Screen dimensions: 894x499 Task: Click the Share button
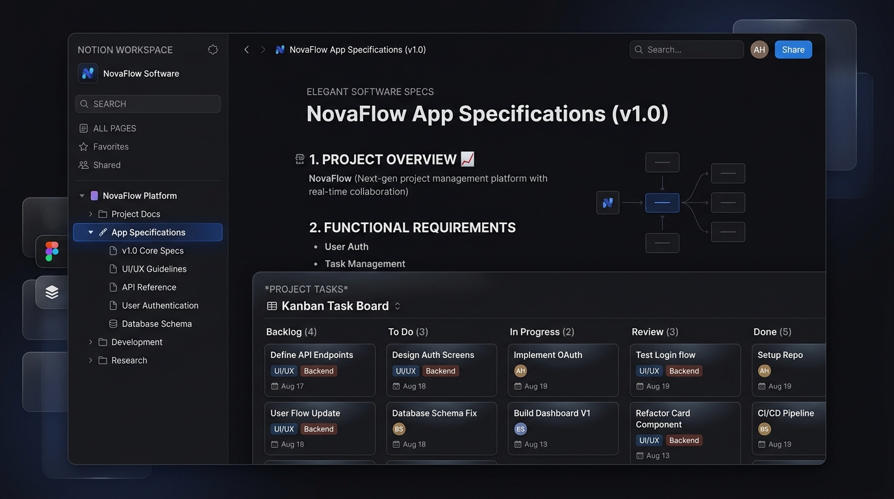click(793, 49)
